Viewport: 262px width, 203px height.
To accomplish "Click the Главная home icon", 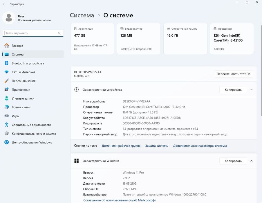I will tap(6, 46).
